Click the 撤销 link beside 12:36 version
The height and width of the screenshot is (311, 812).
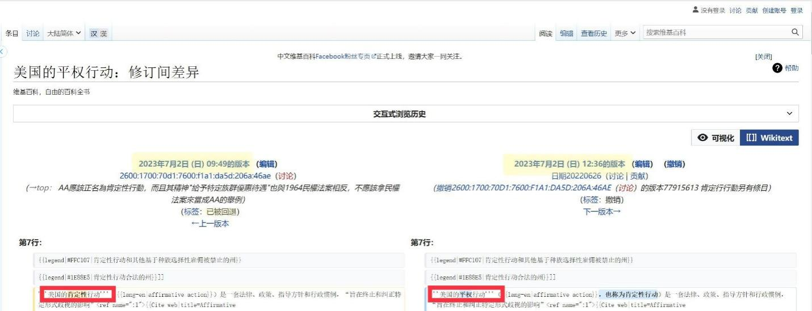[675, 164]
